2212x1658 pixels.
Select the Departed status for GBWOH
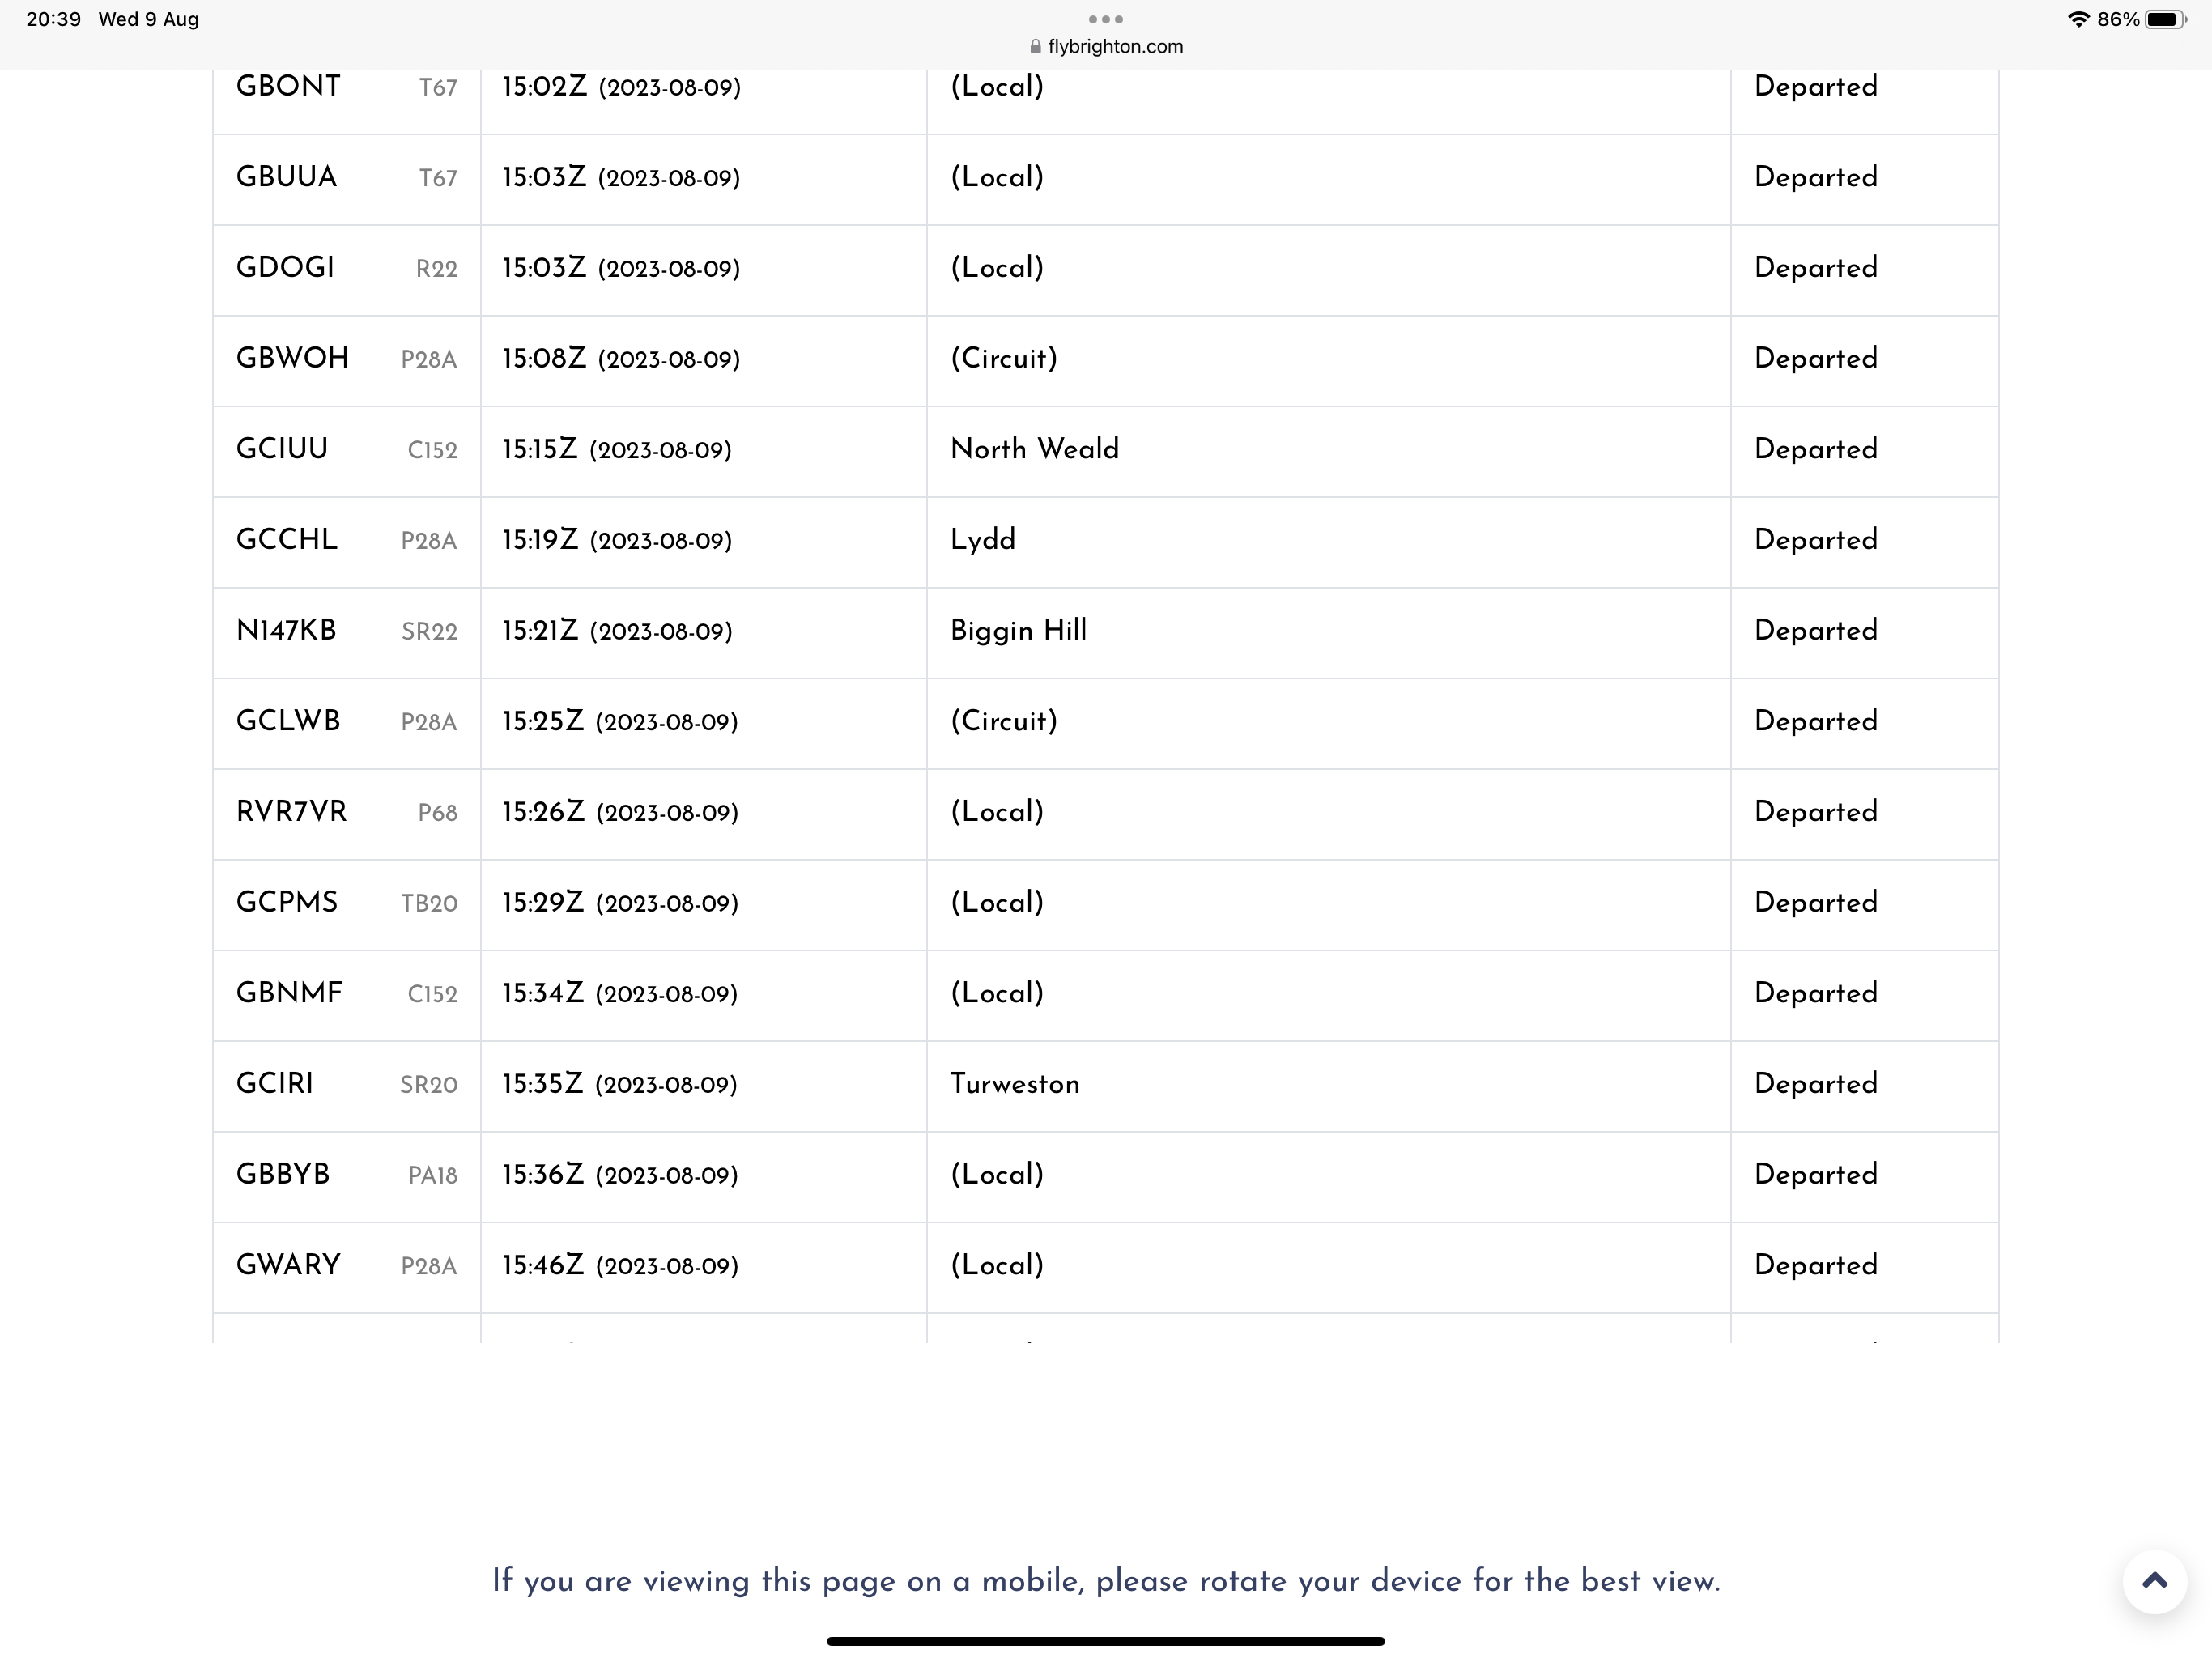pos(1816,359)
